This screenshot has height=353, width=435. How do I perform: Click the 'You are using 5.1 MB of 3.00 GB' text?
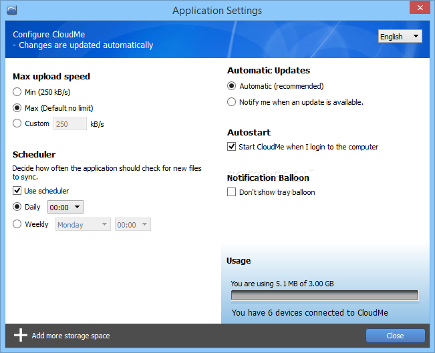click(x=282, y=284)
